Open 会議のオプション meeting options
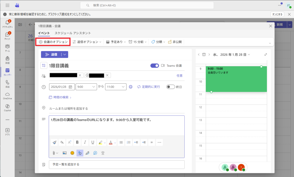 53,42
